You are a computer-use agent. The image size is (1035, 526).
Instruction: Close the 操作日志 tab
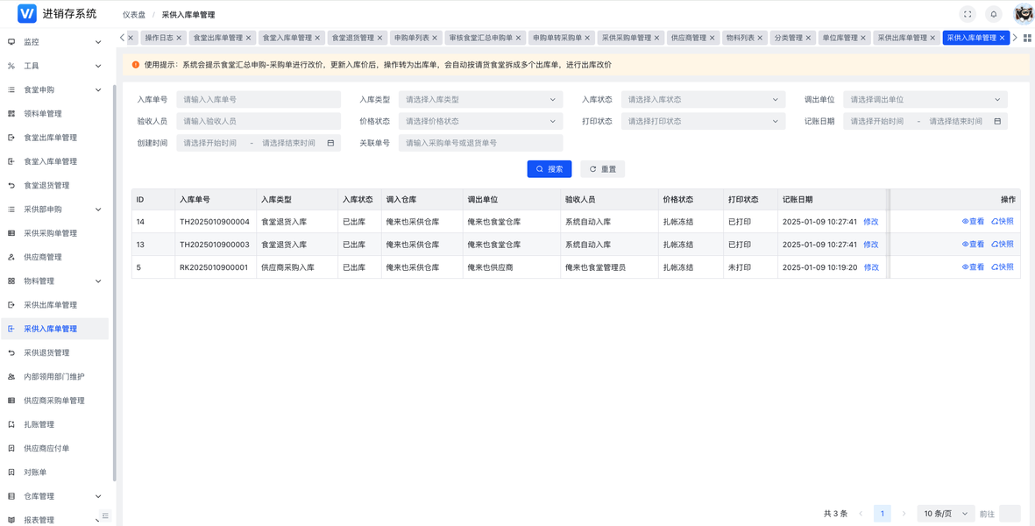(179, 39)
